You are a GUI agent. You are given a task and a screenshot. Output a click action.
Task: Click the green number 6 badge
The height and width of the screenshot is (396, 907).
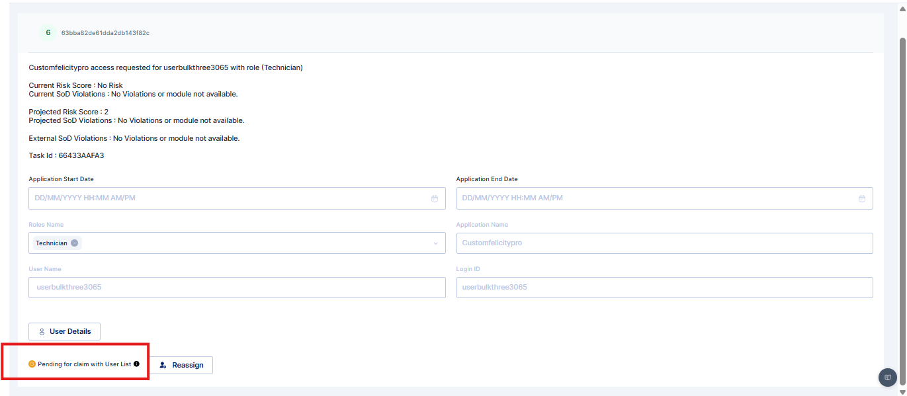tap(48, 32)
